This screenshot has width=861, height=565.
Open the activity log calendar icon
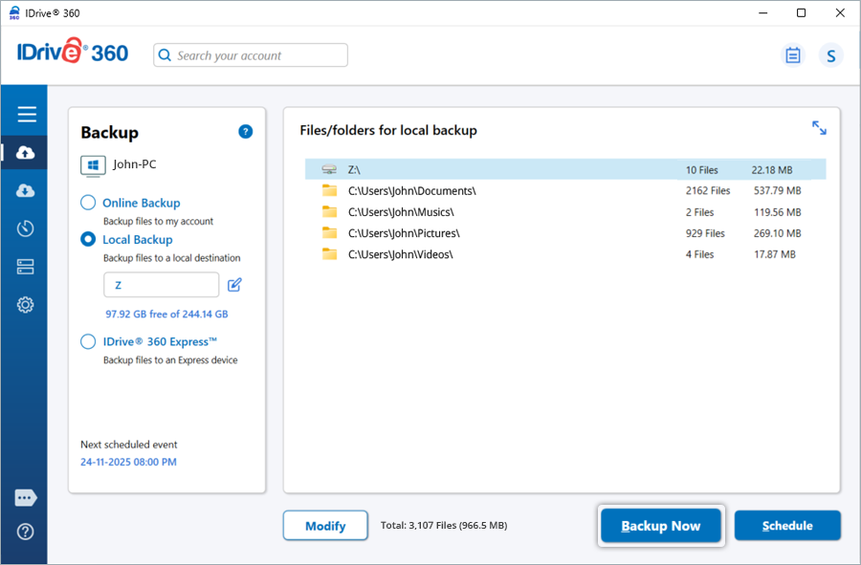click(792, 55)
